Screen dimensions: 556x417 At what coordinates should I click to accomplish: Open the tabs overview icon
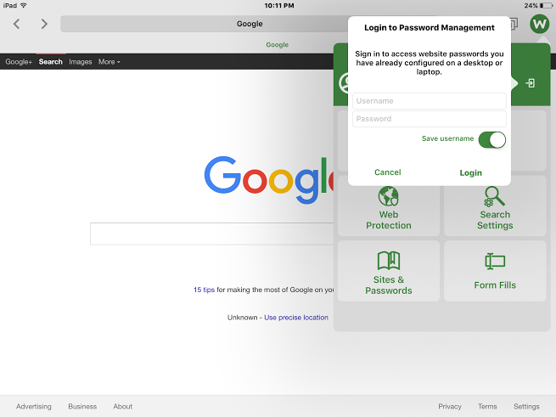[x=514, y=24]
